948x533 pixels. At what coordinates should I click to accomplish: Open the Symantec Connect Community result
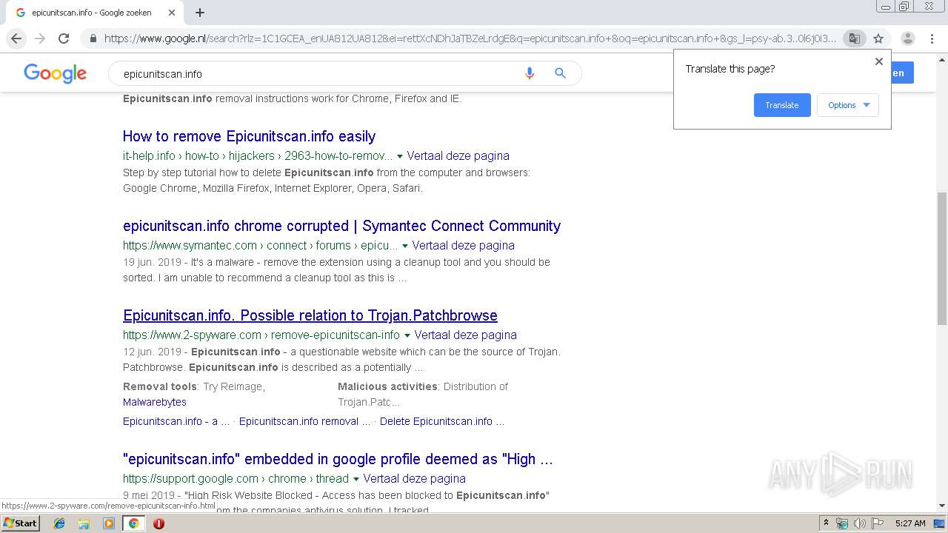tap(341, 226)
